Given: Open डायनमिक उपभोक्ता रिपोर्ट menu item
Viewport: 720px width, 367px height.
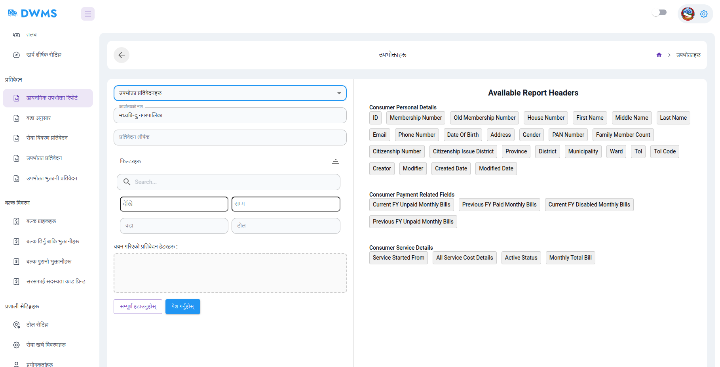Looking at the screenshot, I should (52, 98).
